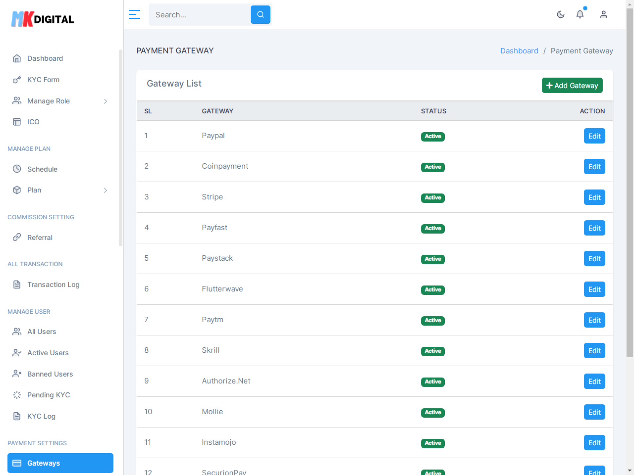Select the Banned Users menu item
The image size is (634, 475).
(x=50, y=374)
